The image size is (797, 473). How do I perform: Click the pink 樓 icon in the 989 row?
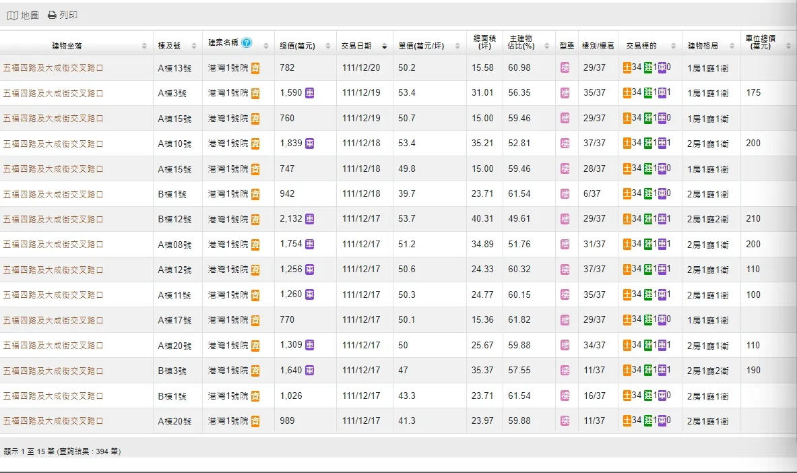pos(565,421)
